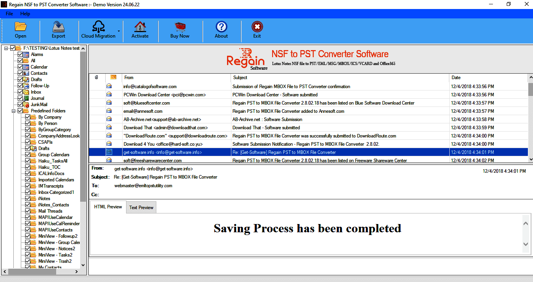
Task: Open the Help menu
Action: (25, 14)
